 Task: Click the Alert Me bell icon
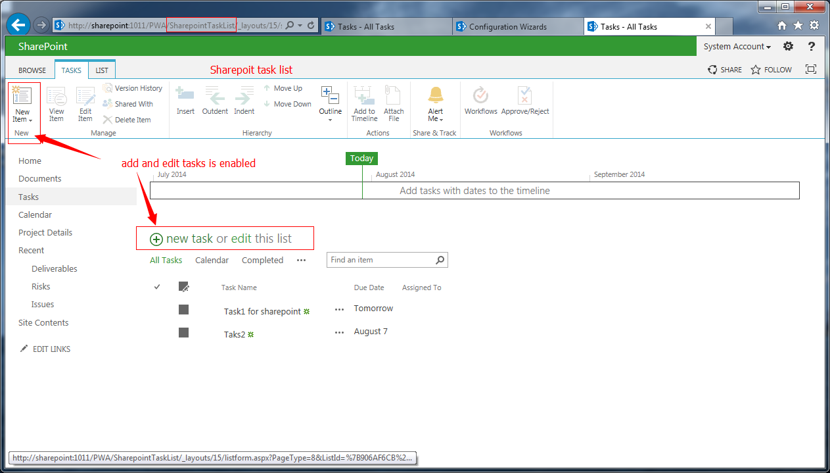click(x=435, y=95)
